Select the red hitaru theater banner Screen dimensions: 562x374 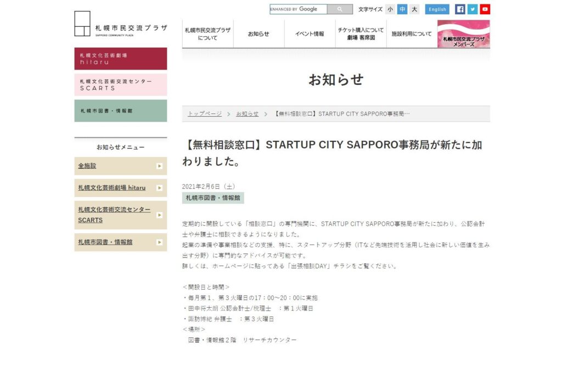121,58
